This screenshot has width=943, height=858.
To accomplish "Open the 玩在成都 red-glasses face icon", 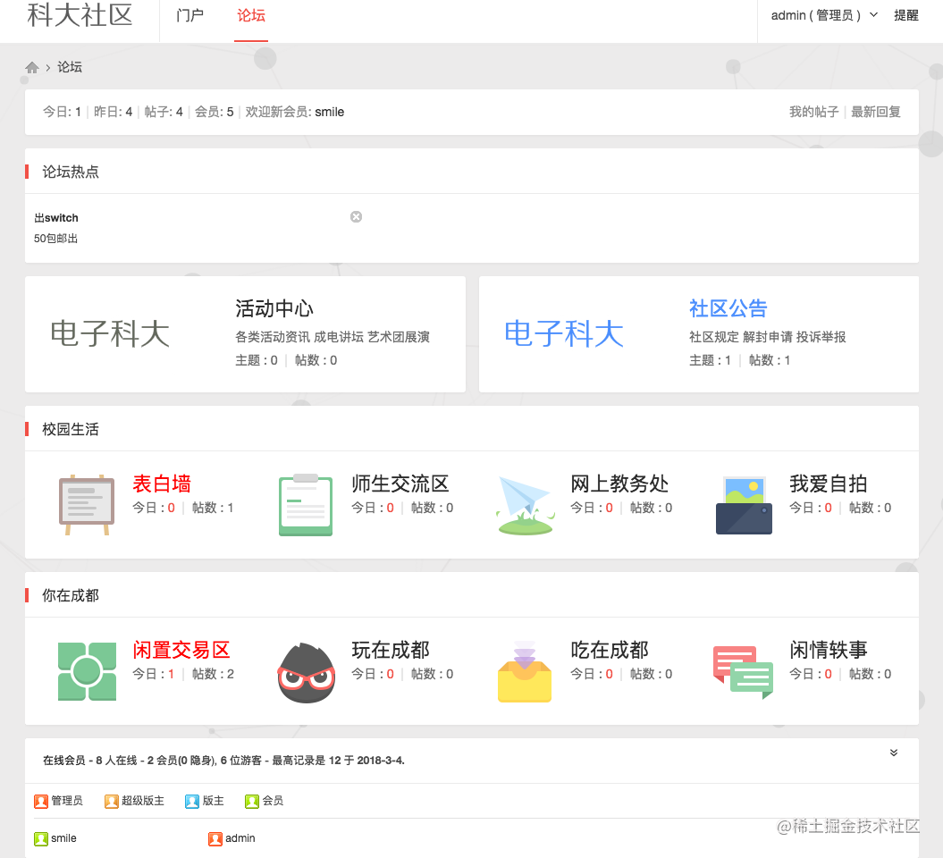I will coord(306,672).
